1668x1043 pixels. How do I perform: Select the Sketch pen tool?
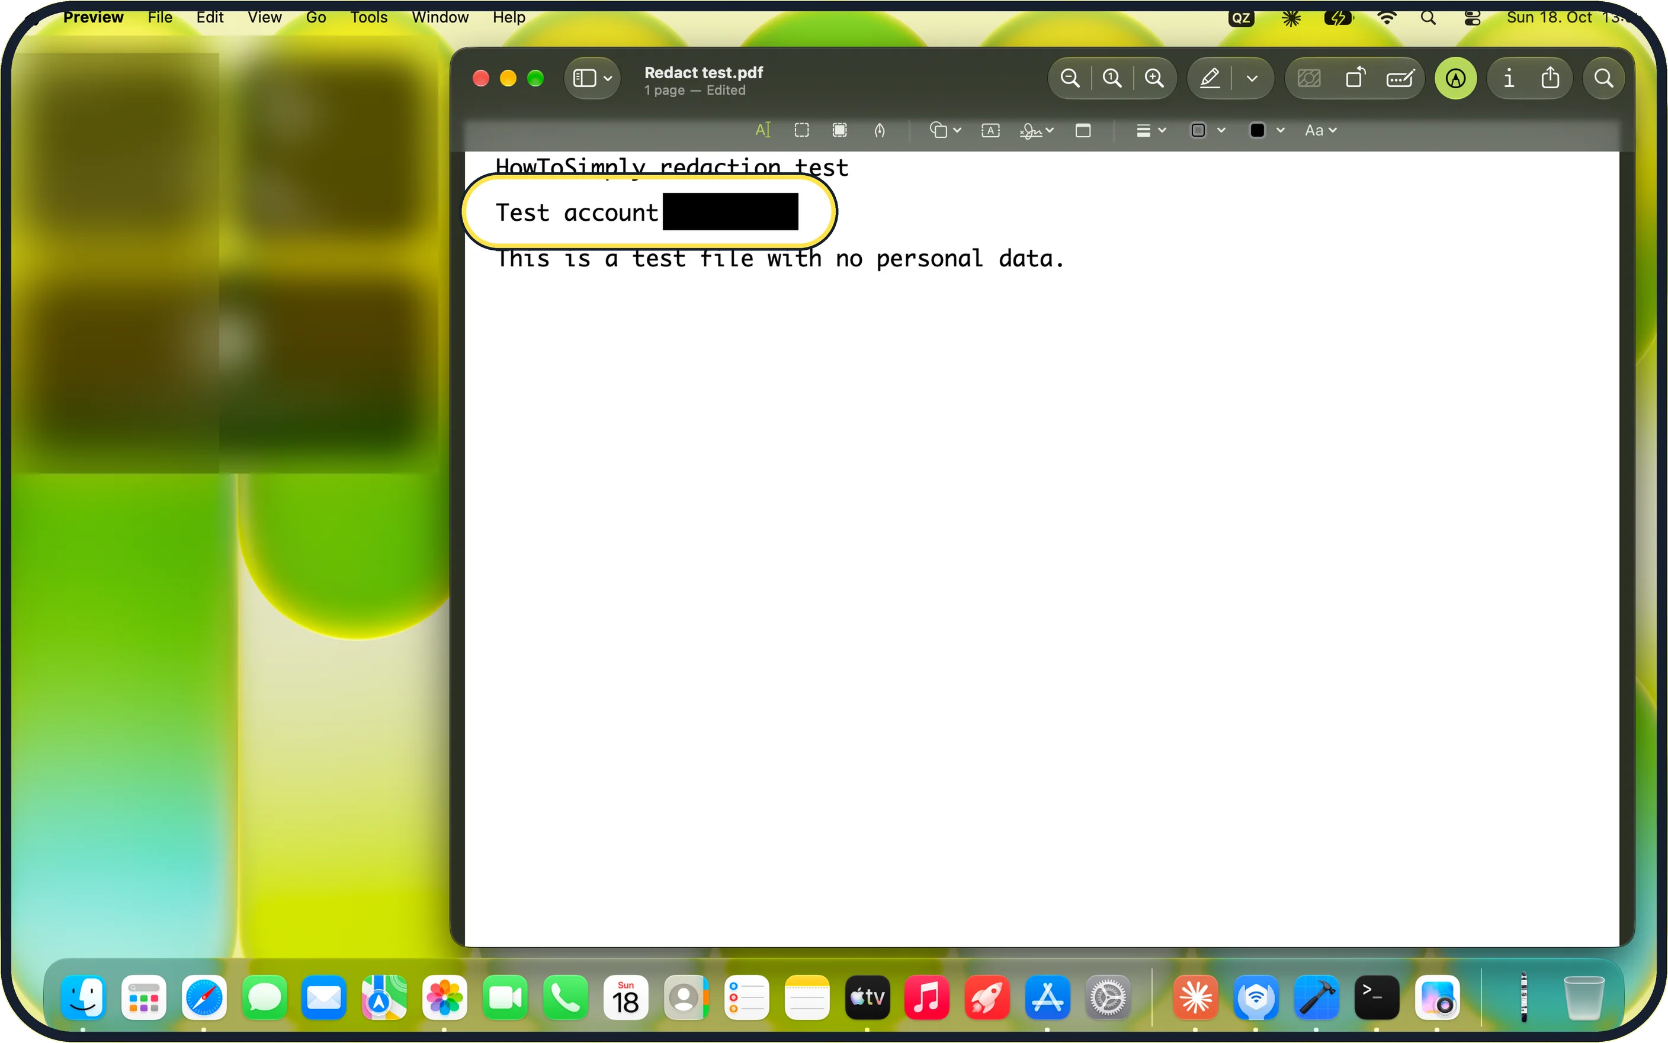click(x=879, y=130)
